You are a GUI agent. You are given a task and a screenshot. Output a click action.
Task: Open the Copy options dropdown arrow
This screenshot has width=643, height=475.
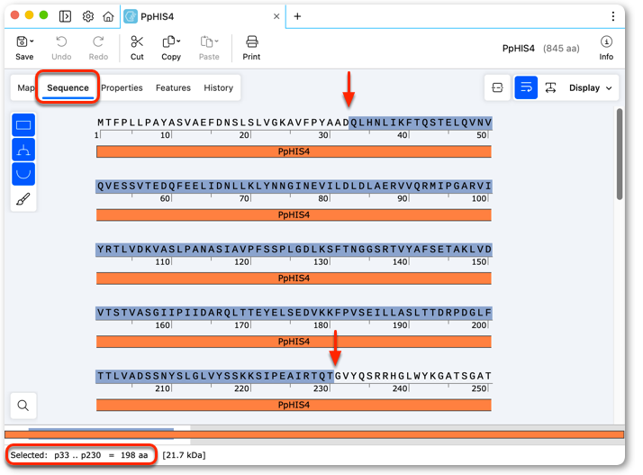pyautogui.click(x=178, y=41)
